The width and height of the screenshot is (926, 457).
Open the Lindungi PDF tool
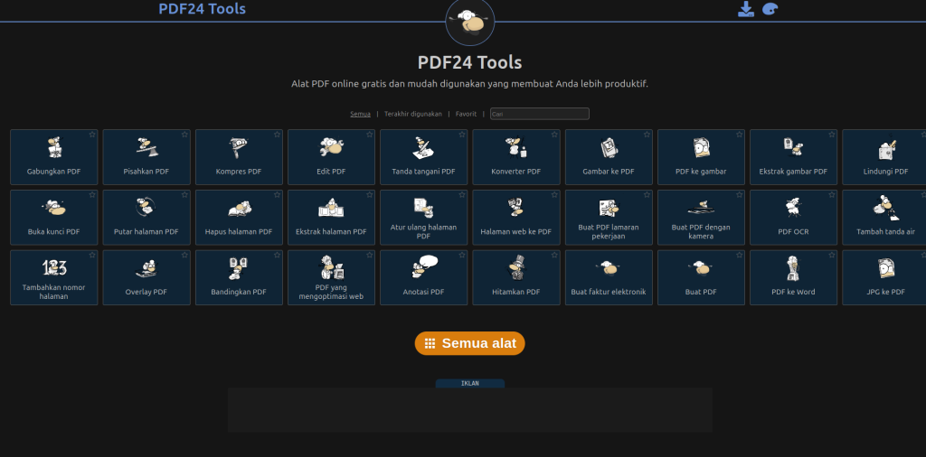click(884, 157)
